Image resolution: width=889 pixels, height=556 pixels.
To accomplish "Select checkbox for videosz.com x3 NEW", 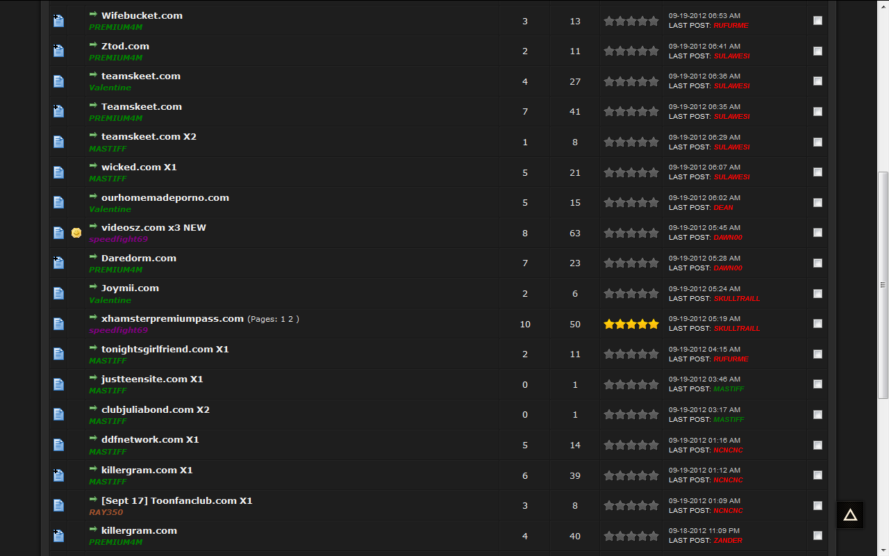I will click(817, 233).
